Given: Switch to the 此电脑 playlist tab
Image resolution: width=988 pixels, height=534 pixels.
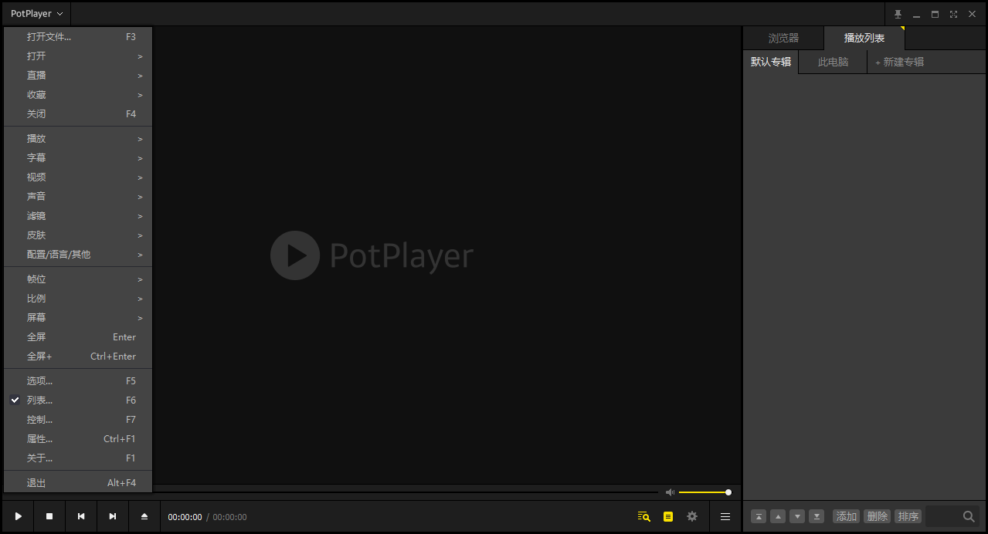Looking at the screenshot, I should tap(832, 62).
